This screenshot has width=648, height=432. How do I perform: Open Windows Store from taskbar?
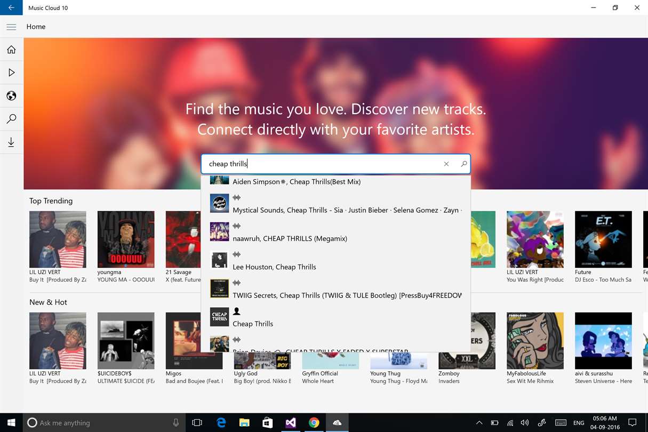(x=267, y=422)
